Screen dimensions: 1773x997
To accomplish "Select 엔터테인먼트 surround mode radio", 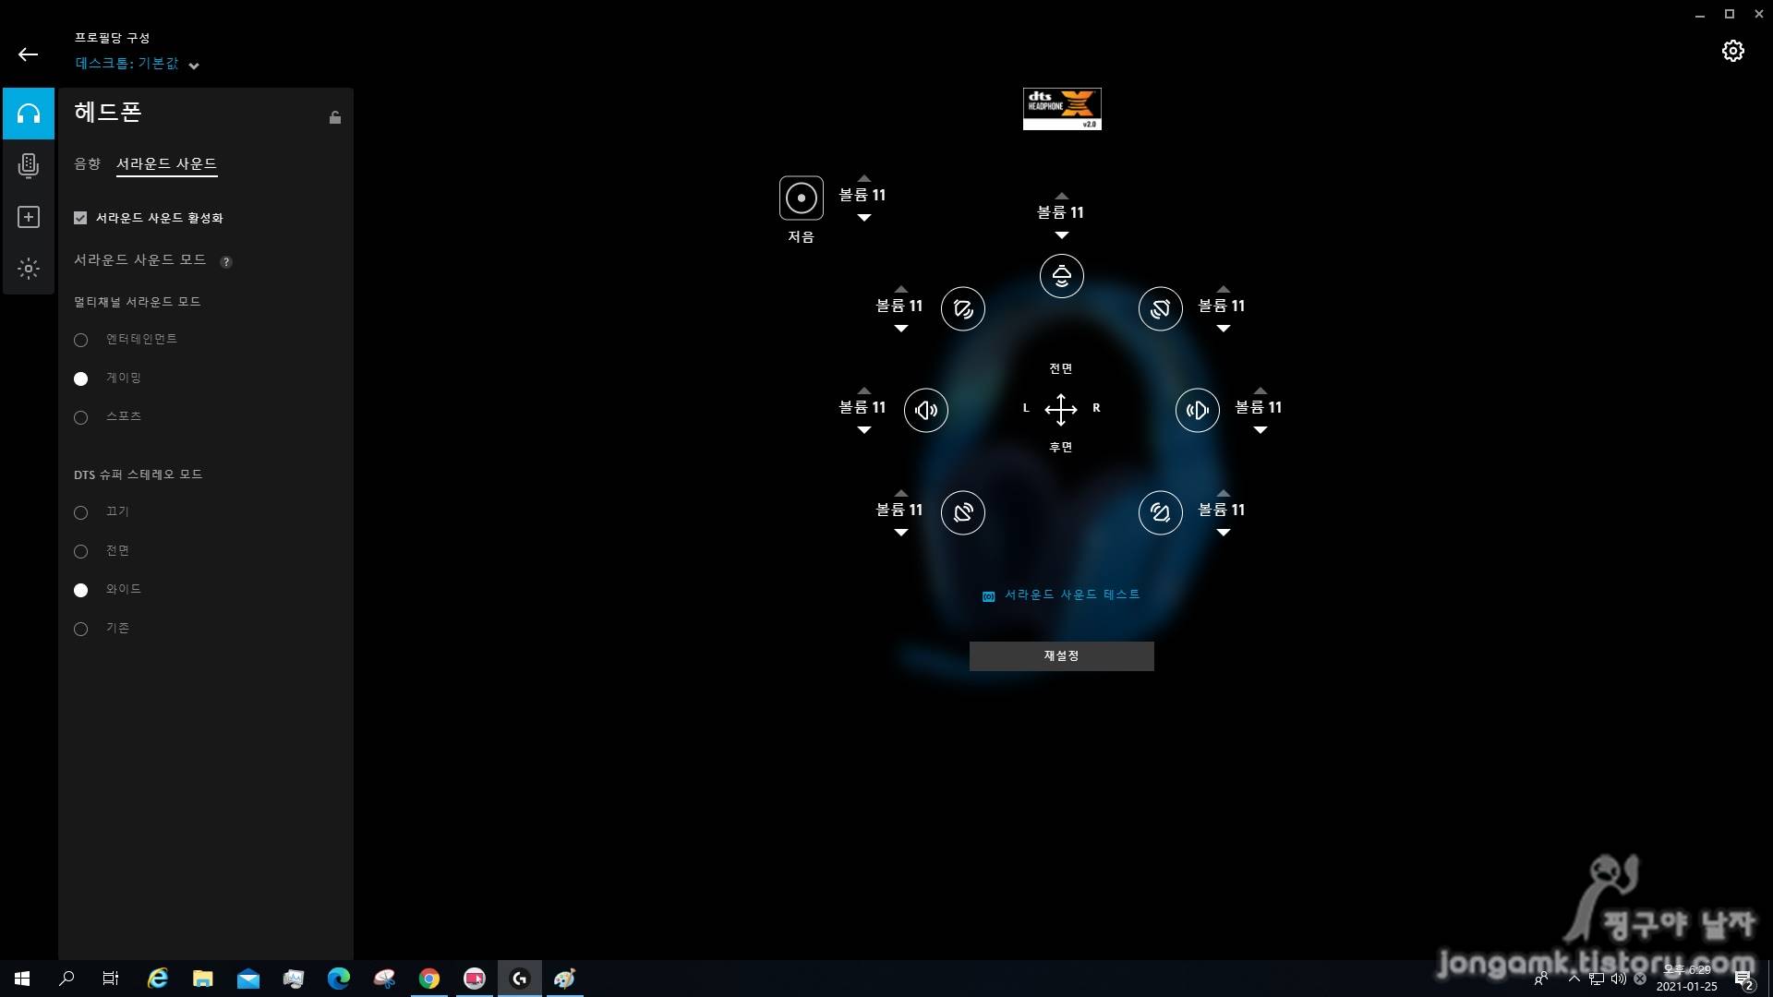I will tap(81, 340).
